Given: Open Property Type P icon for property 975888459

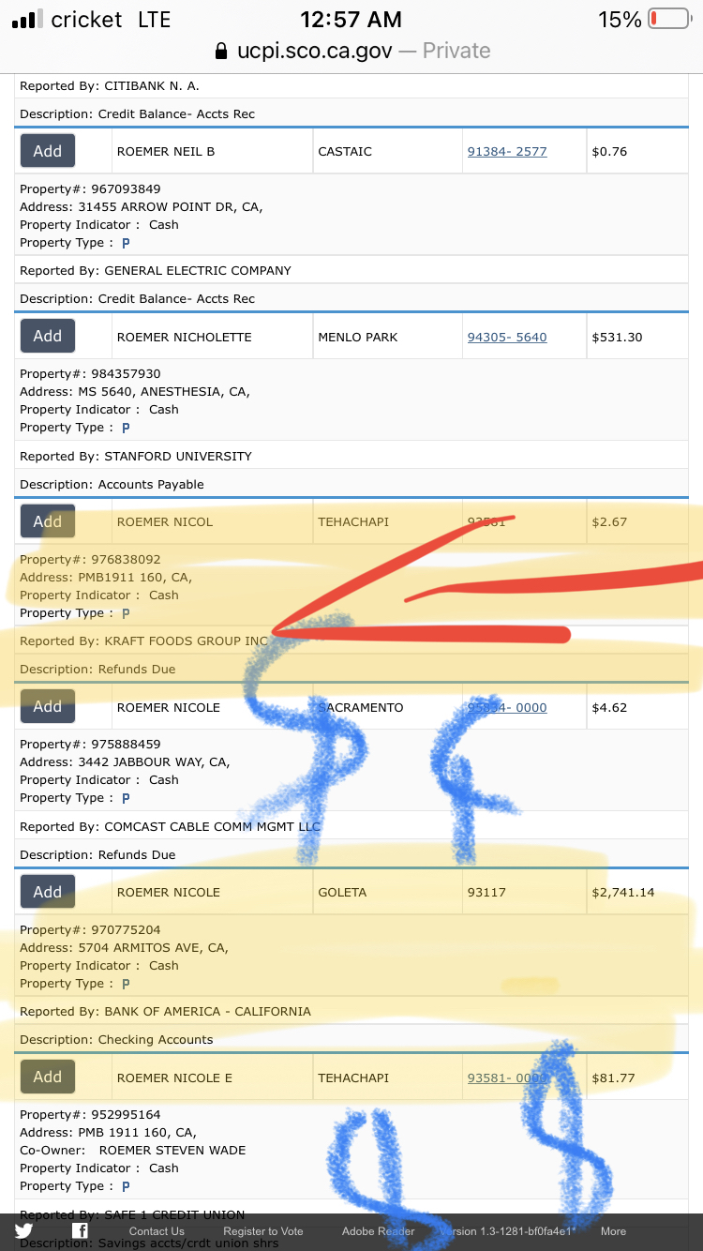Looking at the screenshot, I should (126, 798).
